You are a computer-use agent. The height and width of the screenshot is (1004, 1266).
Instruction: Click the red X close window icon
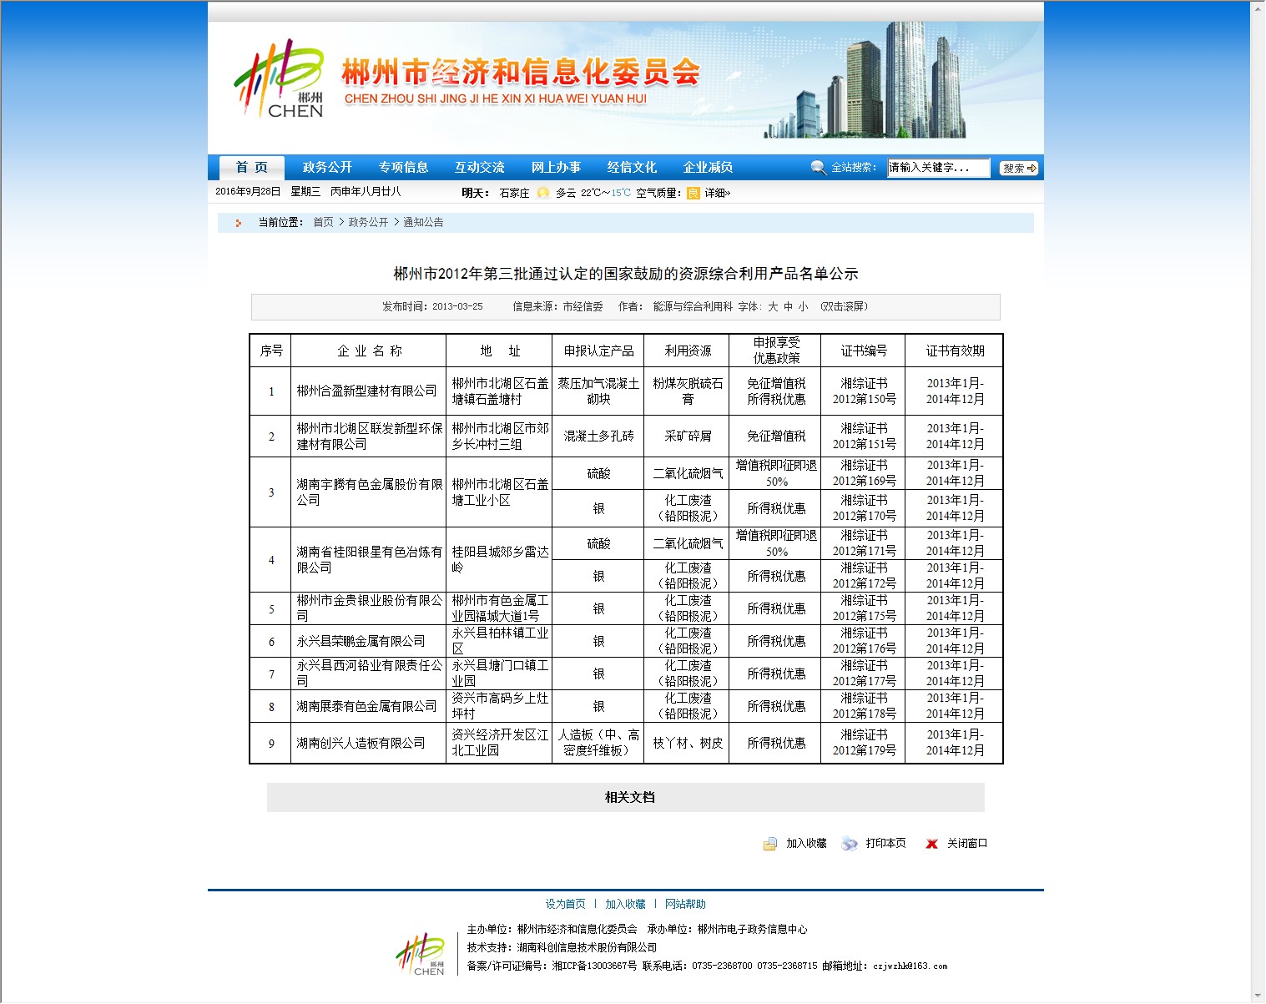coord(931,844)
